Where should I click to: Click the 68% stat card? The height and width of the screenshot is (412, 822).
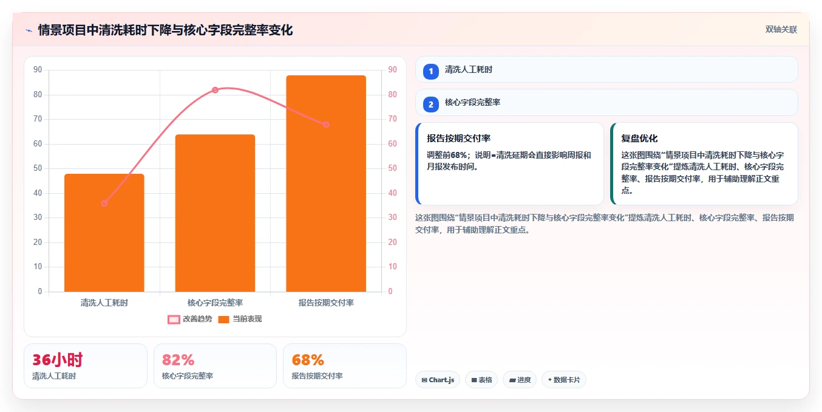click(x=344, y=366)
